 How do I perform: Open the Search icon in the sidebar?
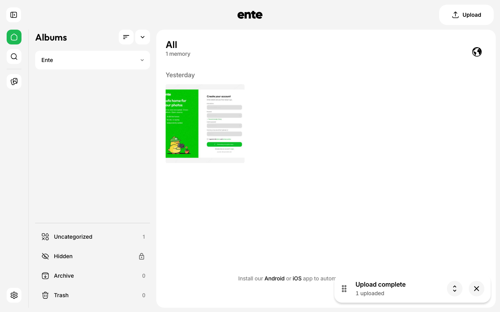[x=14, y=57]
